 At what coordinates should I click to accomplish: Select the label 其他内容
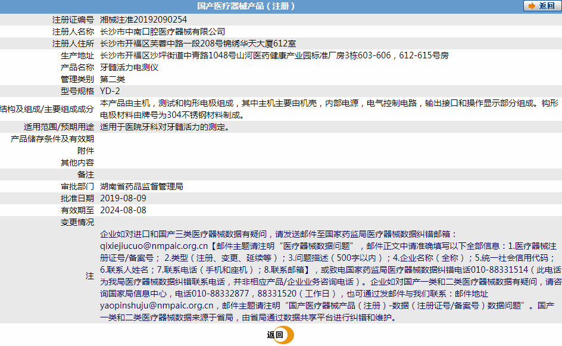click(77, 163)
